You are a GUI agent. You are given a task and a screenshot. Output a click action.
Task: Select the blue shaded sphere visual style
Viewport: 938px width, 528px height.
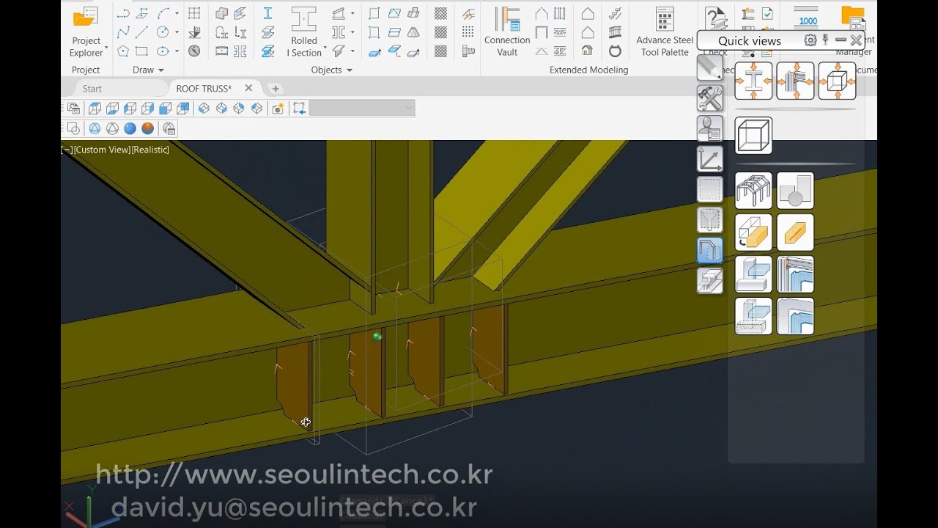click(x=130, y=128)
